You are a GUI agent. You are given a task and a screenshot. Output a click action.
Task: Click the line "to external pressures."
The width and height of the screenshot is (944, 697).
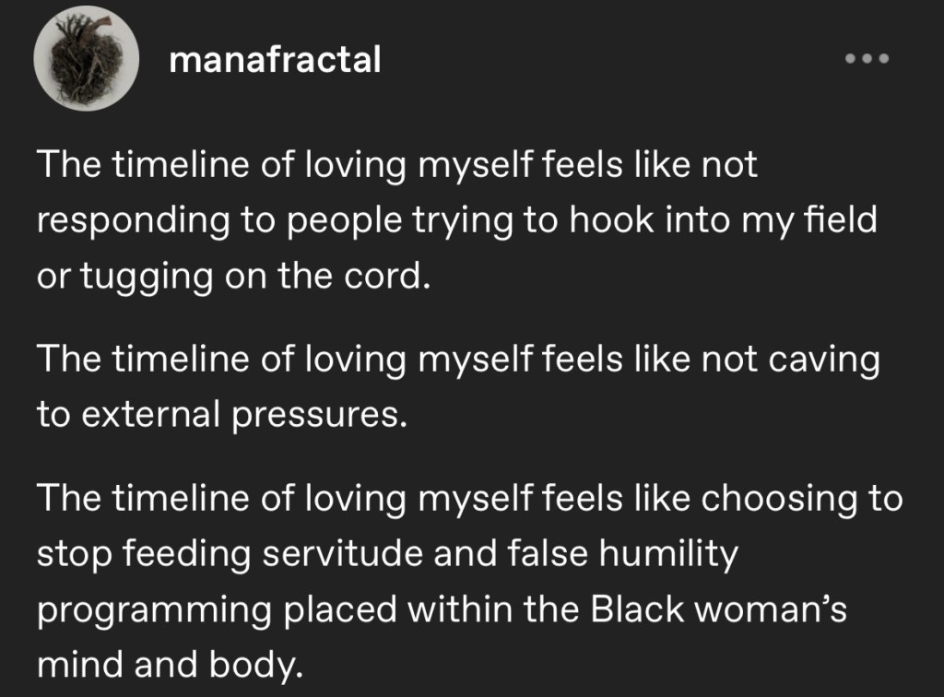coord(221,415)
